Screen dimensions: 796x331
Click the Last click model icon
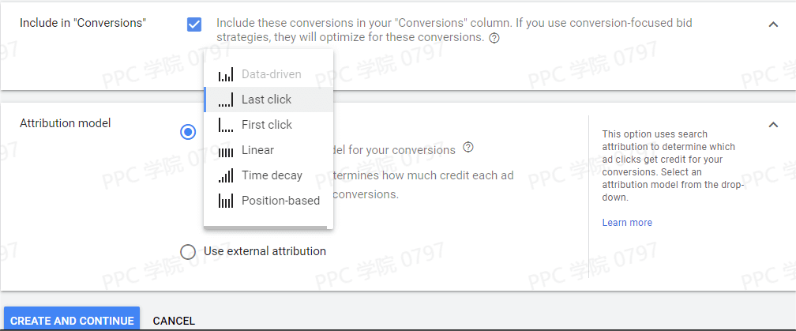[226, 100]
